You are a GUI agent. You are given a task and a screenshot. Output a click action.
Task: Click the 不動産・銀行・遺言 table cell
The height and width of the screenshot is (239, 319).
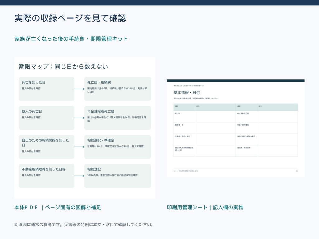pyautogui.click(x=184, y=139)
